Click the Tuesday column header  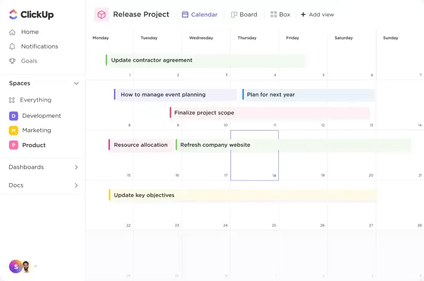pos(149,38)
